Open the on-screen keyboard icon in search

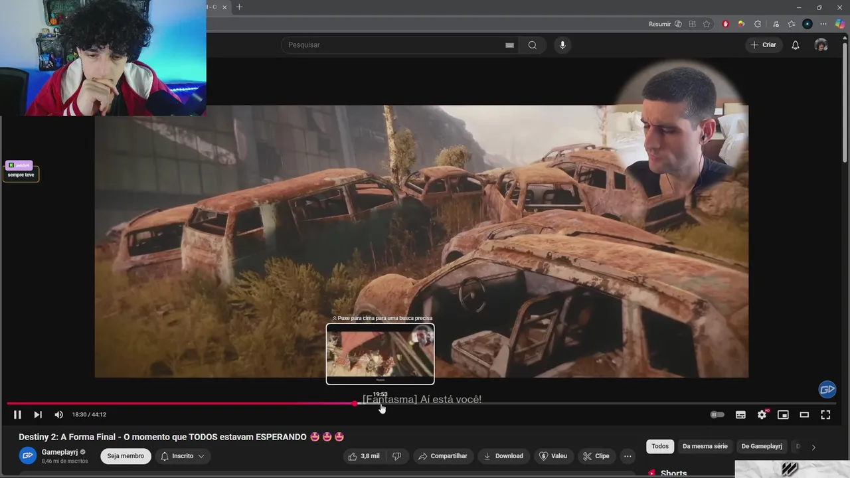(509, 45)
